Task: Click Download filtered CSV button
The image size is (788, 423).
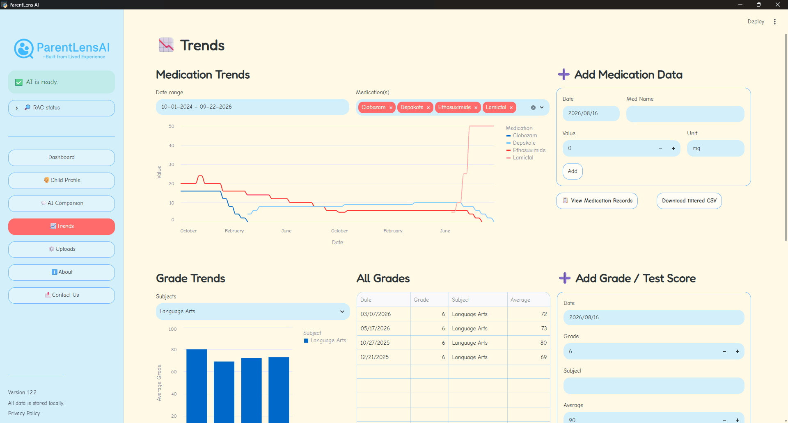Action: tap(689, 201)
